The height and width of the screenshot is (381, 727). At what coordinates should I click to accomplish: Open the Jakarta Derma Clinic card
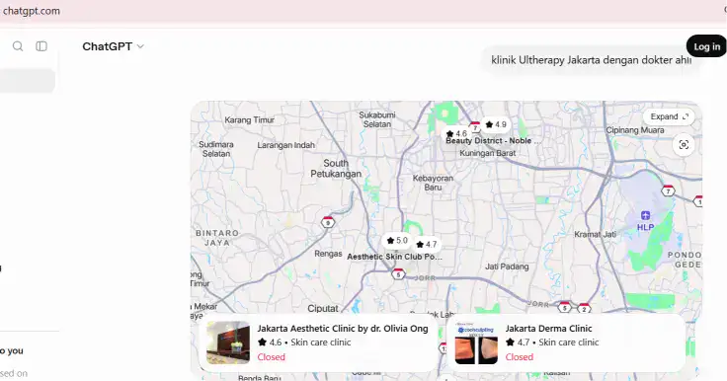(x=566, y=343)
